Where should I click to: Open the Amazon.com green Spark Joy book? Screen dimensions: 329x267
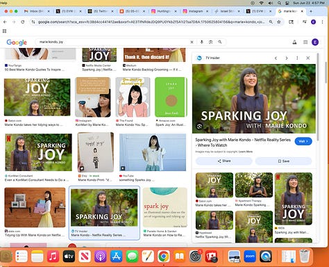click(x=171, y=97)
